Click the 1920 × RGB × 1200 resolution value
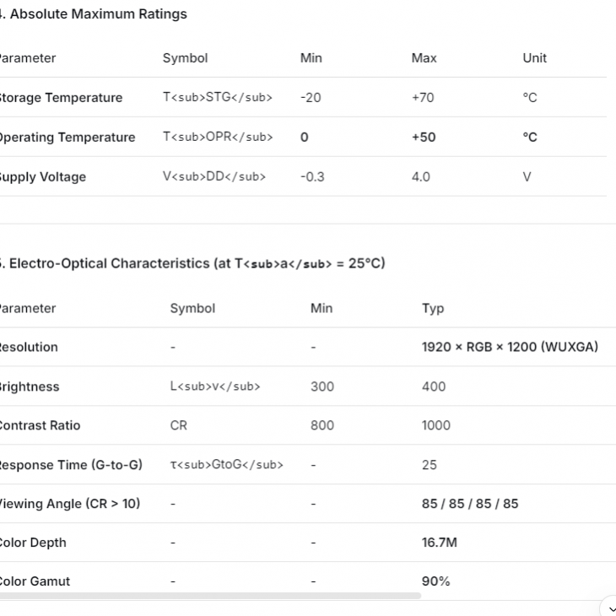The image size is (616, 616). pyautogui.click(x=510, y=347)
